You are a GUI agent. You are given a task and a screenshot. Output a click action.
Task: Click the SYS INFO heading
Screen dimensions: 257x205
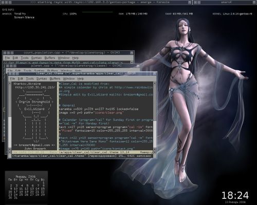click(x=8, y=10)
